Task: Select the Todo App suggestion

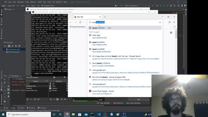Action: (x=125, y=36)
